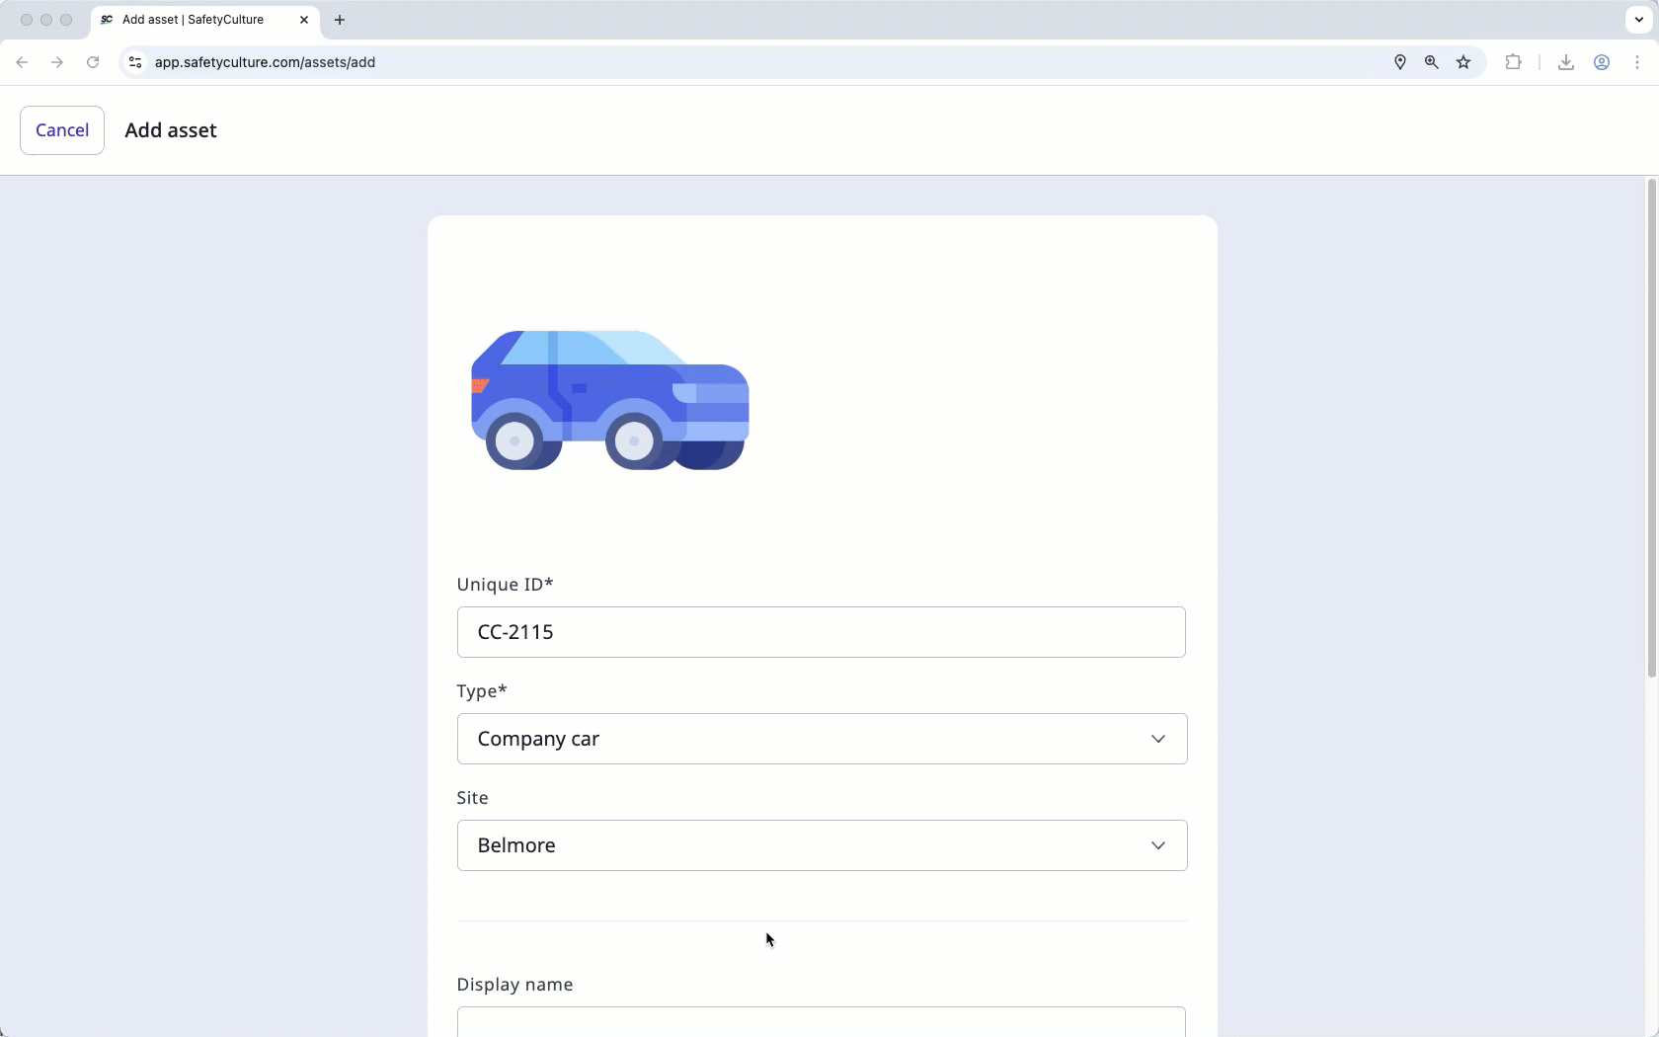
Task: Click the Display name input field
Action: click(x=821, y=1022)
